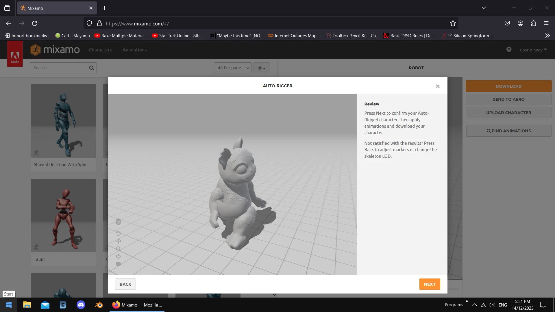Screen dimensions: 555x312
Task: Toggle the camera icon in viewport
Action: coord(119,264)
